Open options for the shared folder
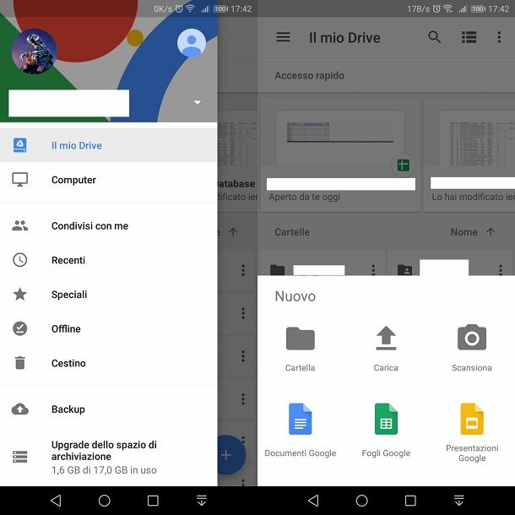Viewport: 515px width, 515px height. point(501,269)
